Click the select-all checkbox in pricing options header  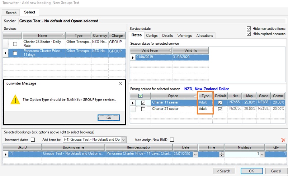tap(140, 96)
